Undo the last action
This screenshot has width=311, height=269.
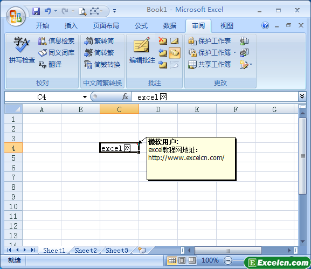point(48,11)
